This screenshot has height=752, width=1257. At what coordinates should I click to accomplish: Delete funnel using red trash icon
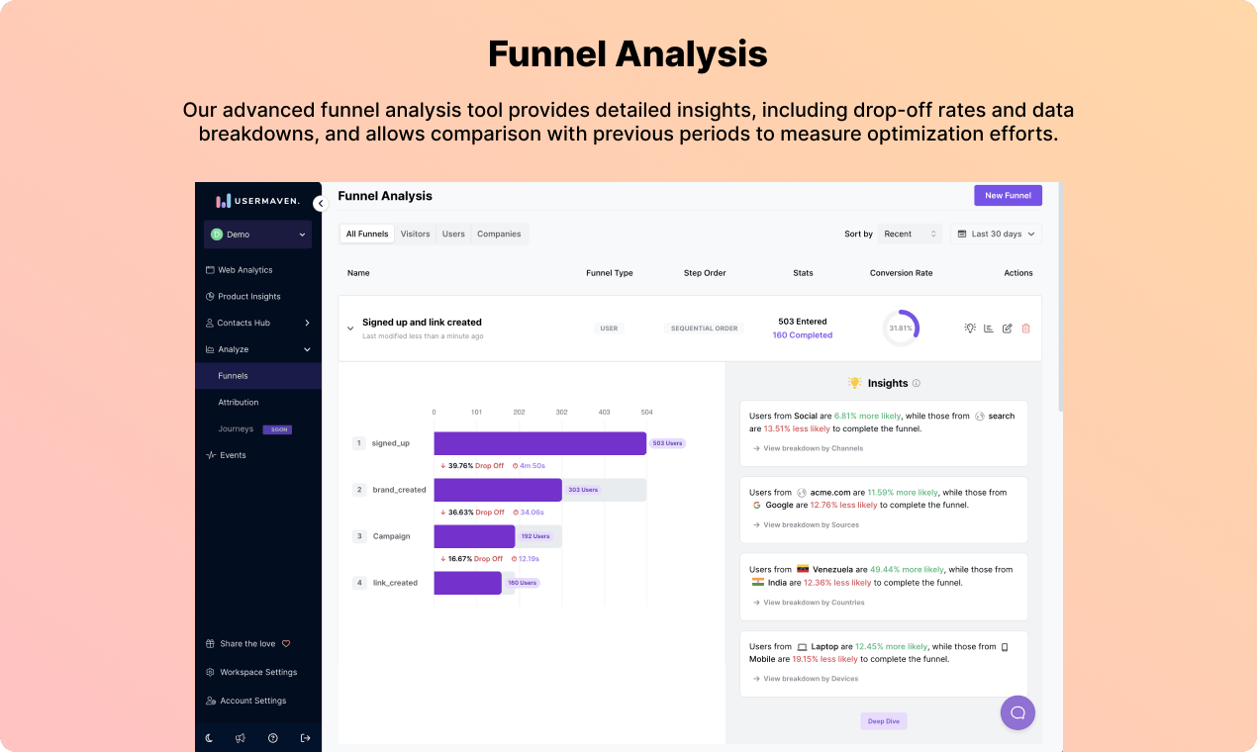coord(1025,329)
